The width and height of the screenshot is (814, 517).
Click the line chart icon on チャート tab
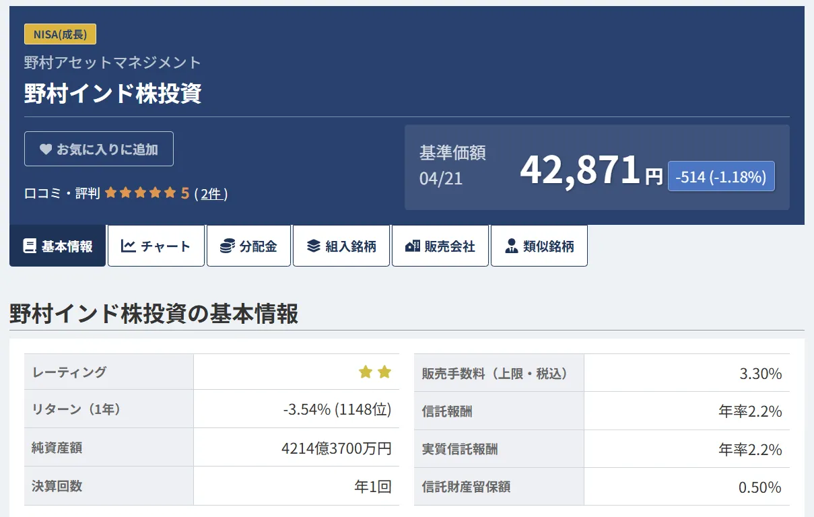128,246
